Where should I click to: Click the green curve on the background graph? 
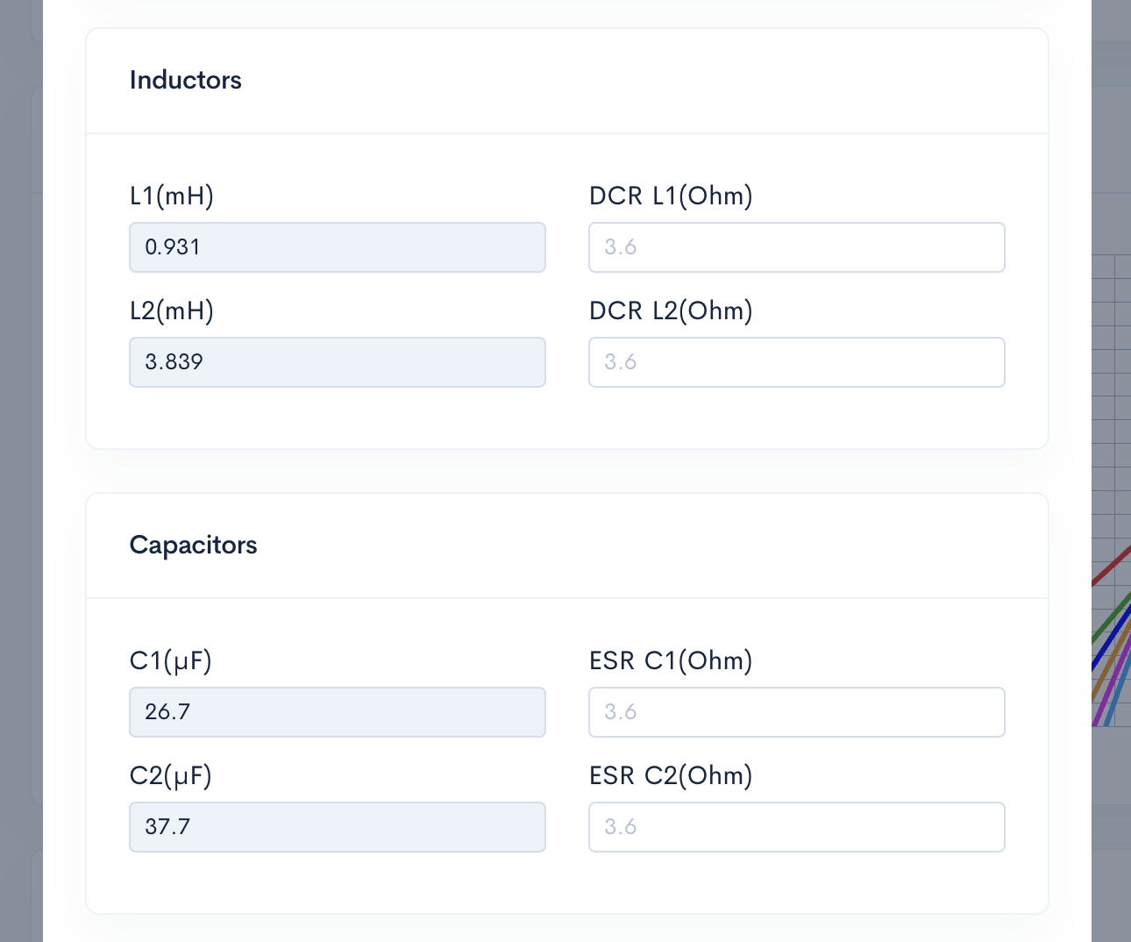point(1112,618)
